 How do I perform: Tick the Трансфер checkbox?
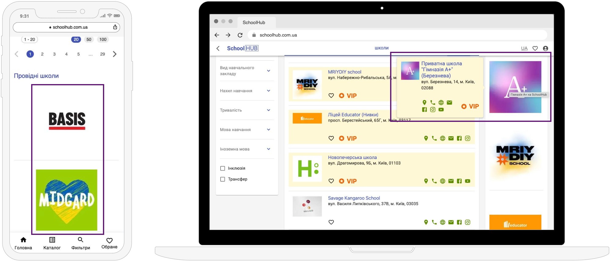(223, 179)
